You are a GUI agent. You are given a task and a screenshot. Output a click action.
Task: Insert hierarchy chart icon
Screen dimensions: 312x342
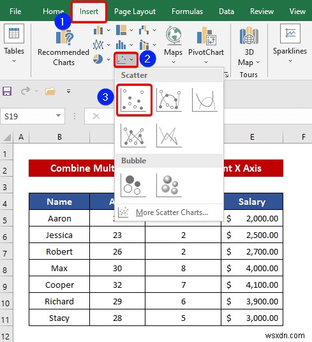pyautogui.click(x=121, y=30)
